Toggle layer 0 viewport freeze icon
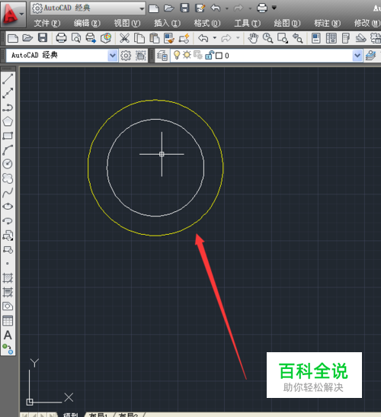This screenshot has width=381, height=417. (198, 55)
